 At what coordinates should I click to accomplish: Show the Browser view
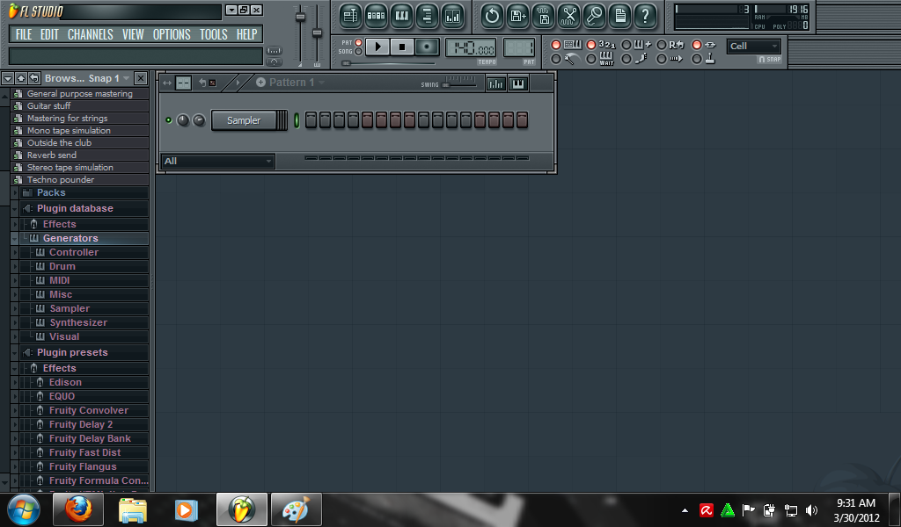(427, 16)
